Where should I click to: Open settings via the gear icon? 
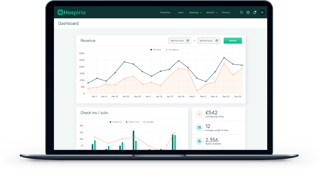click(248, 13)
